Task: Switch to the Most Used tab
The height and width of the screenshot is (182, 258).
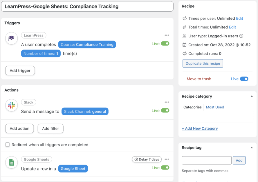Action: click(215, 107)
